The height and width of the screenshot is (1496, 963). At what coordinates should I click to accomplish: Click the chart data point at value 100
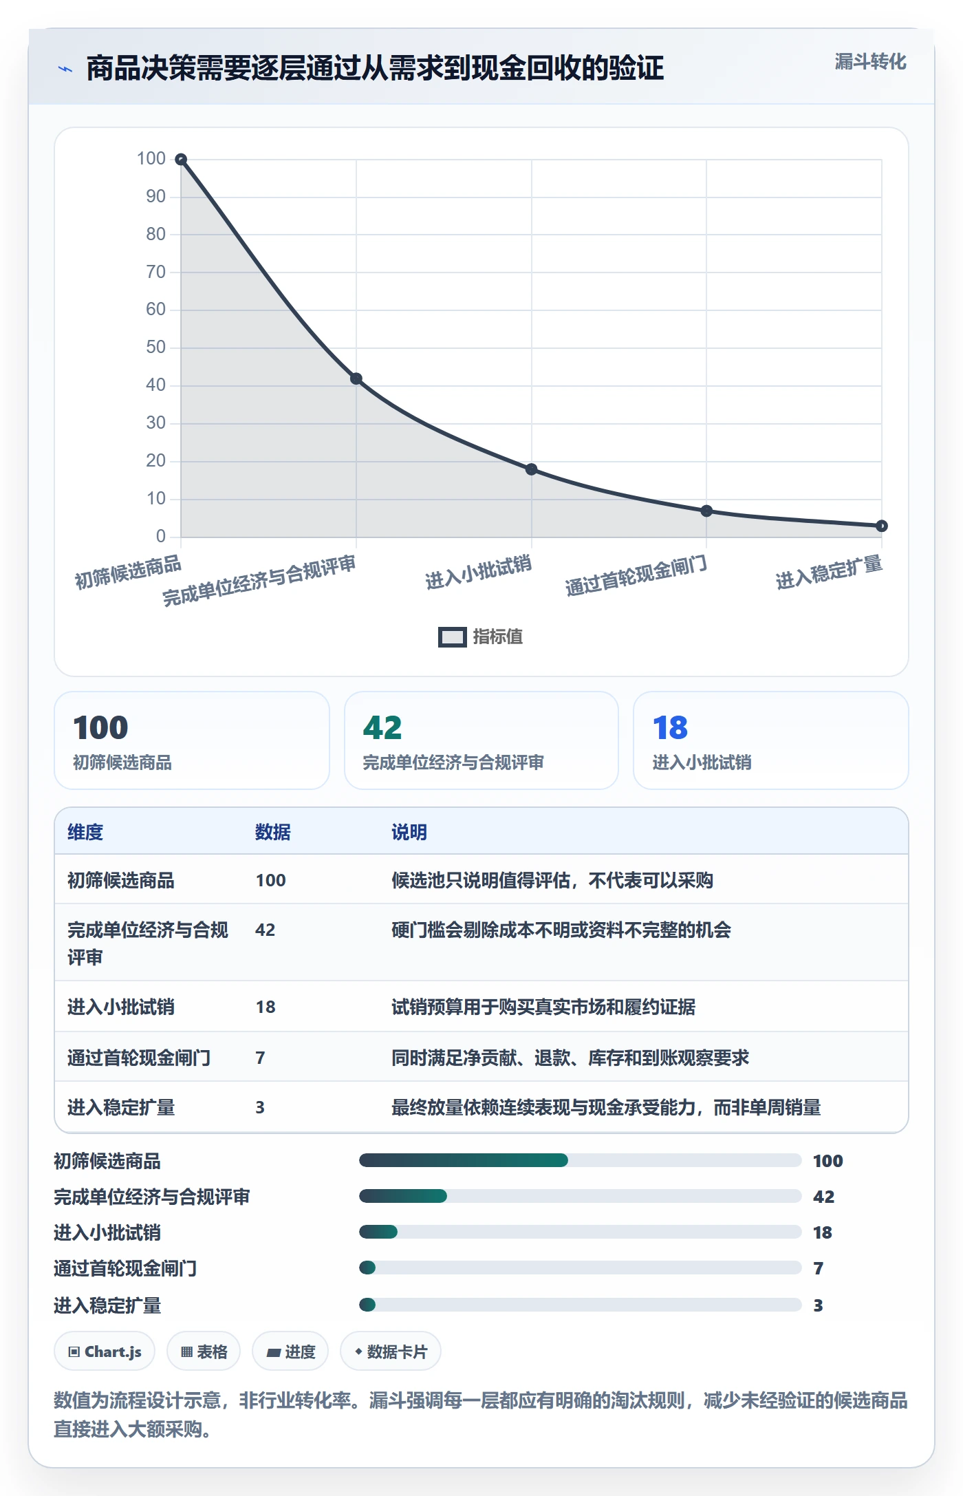click(181, 160)
